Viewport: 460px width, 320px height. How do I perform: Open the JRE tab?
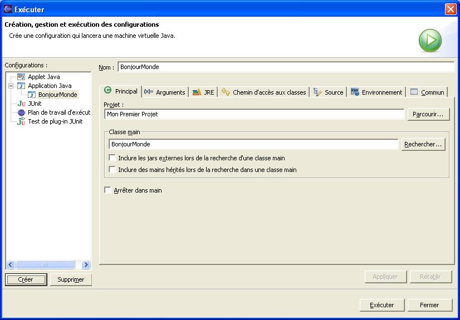pyautogui.click(x=203, y=92)
